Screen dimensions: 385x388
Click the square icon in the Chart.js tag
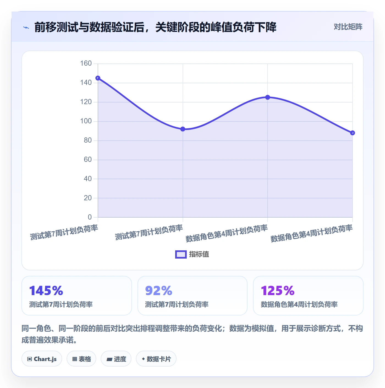click(x=30, y=359)
